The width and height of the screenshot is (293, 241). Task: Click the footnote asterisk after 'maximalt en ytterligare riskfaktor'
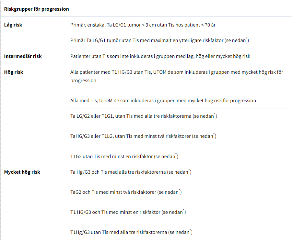(x=247, y=39)
